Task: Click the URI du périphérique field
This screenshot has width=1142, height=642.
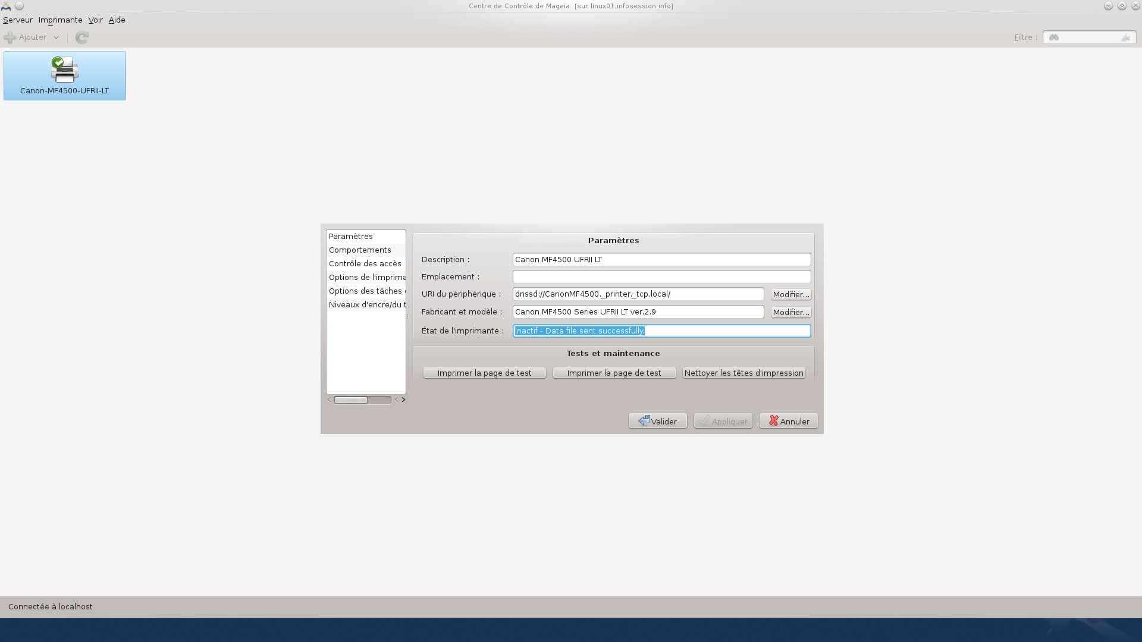Action: 638,294
